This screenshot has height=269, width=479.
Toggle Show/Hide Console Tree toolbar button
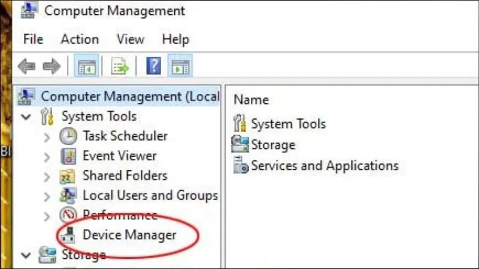pos(87,66)
